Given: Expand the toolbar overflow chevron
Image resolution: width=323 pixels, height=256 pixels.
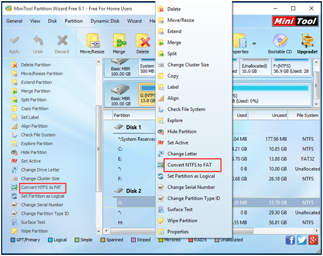Looking at the screenshot, I should [x=254, y=43].
